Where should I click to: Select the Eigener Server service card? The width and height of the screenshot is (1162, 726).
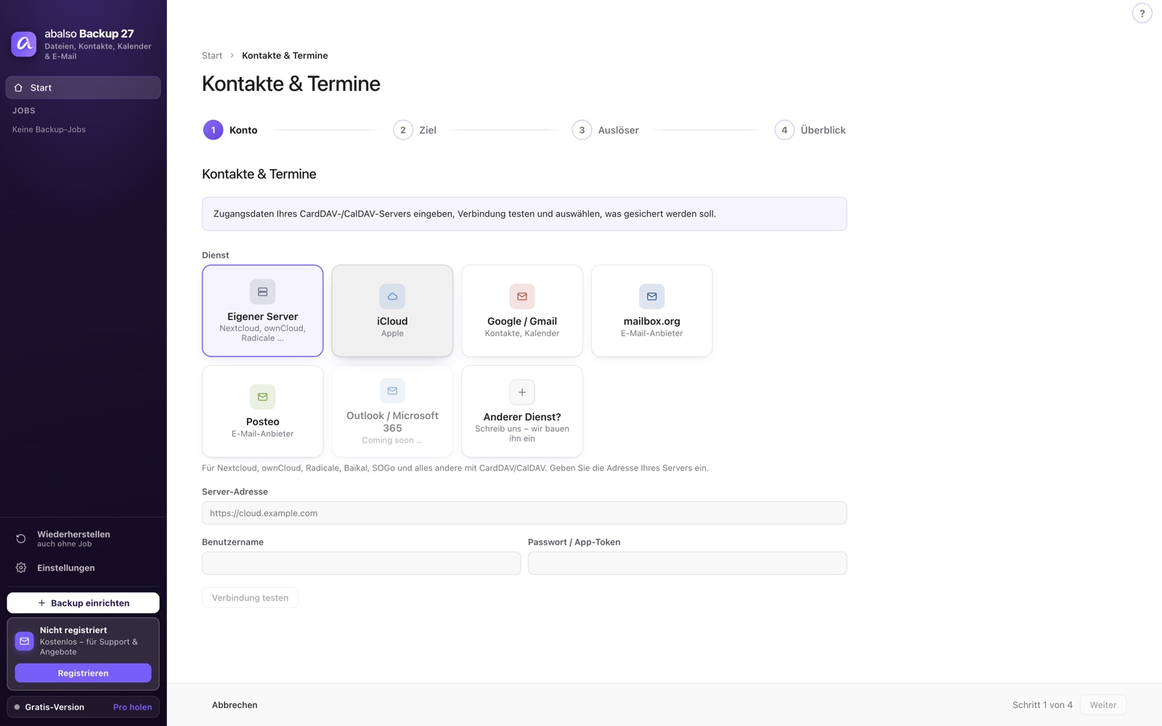point(263,311)
